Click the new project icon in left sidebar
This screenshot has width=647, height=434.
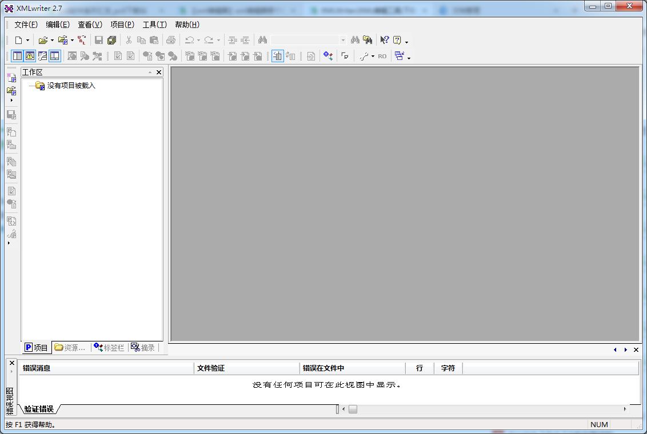tap(11, 77)
